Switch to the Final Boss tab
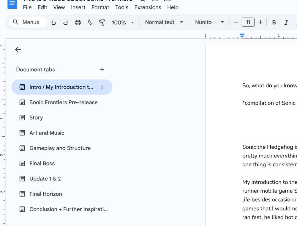 coord(62,163)
